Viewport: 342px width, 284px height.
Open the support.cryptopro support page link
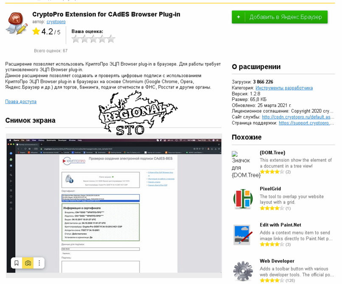[x=306, y=123]
